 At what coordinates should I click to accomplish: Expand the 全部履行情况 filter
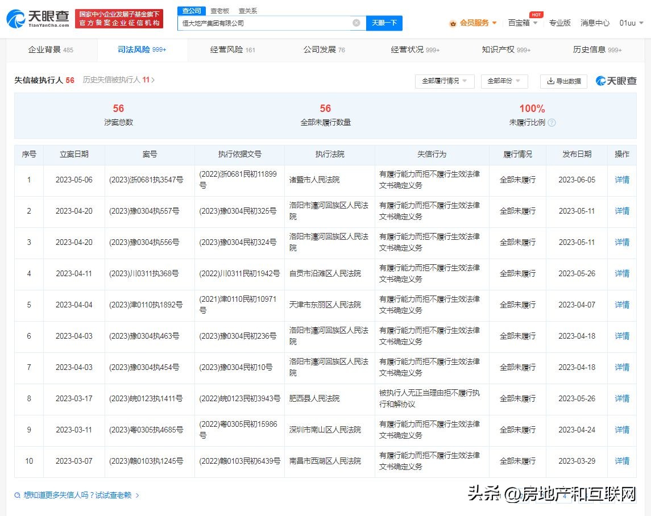pyautogui.click(x=444, y=81)
